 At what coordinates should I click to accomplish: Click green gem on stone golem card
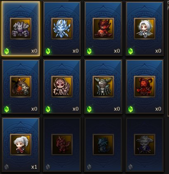(x=7, y=51)
